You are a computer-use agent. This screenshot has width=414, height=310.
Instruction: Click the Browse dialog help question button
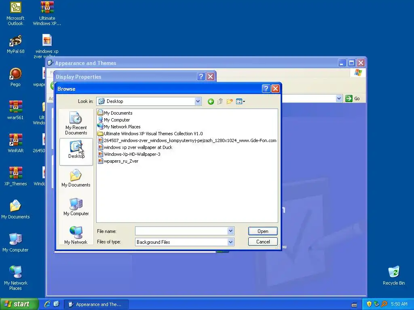(266, 89)
